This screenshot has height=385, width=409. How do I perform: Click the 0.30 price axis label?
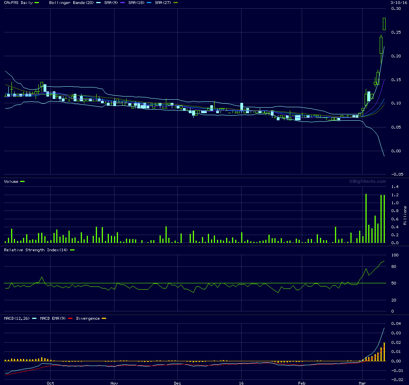tap(396, 9)
